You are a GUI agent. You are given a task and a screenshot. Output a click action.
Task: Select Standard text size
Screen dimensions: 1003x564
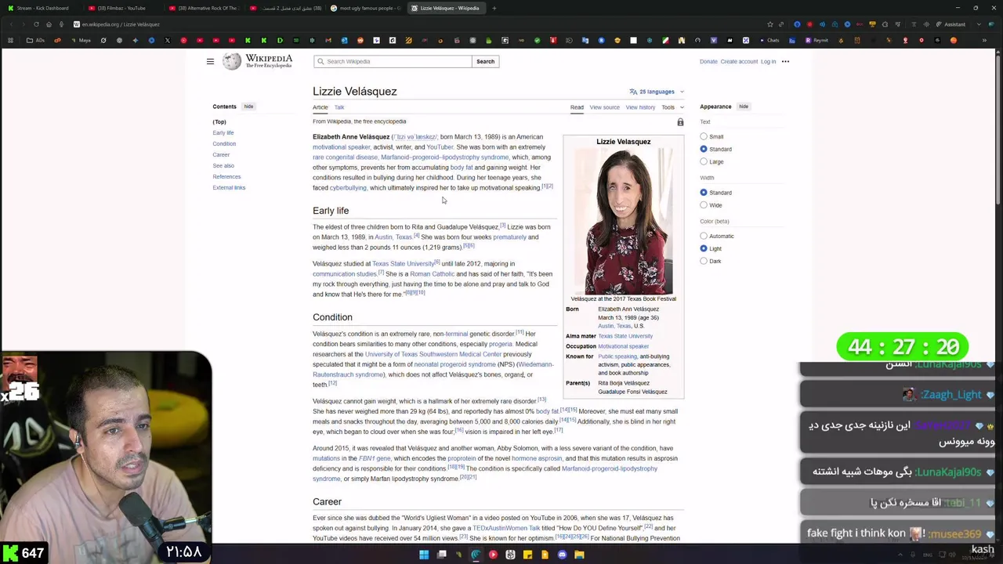pyautogui.click(x=704, y=149)
